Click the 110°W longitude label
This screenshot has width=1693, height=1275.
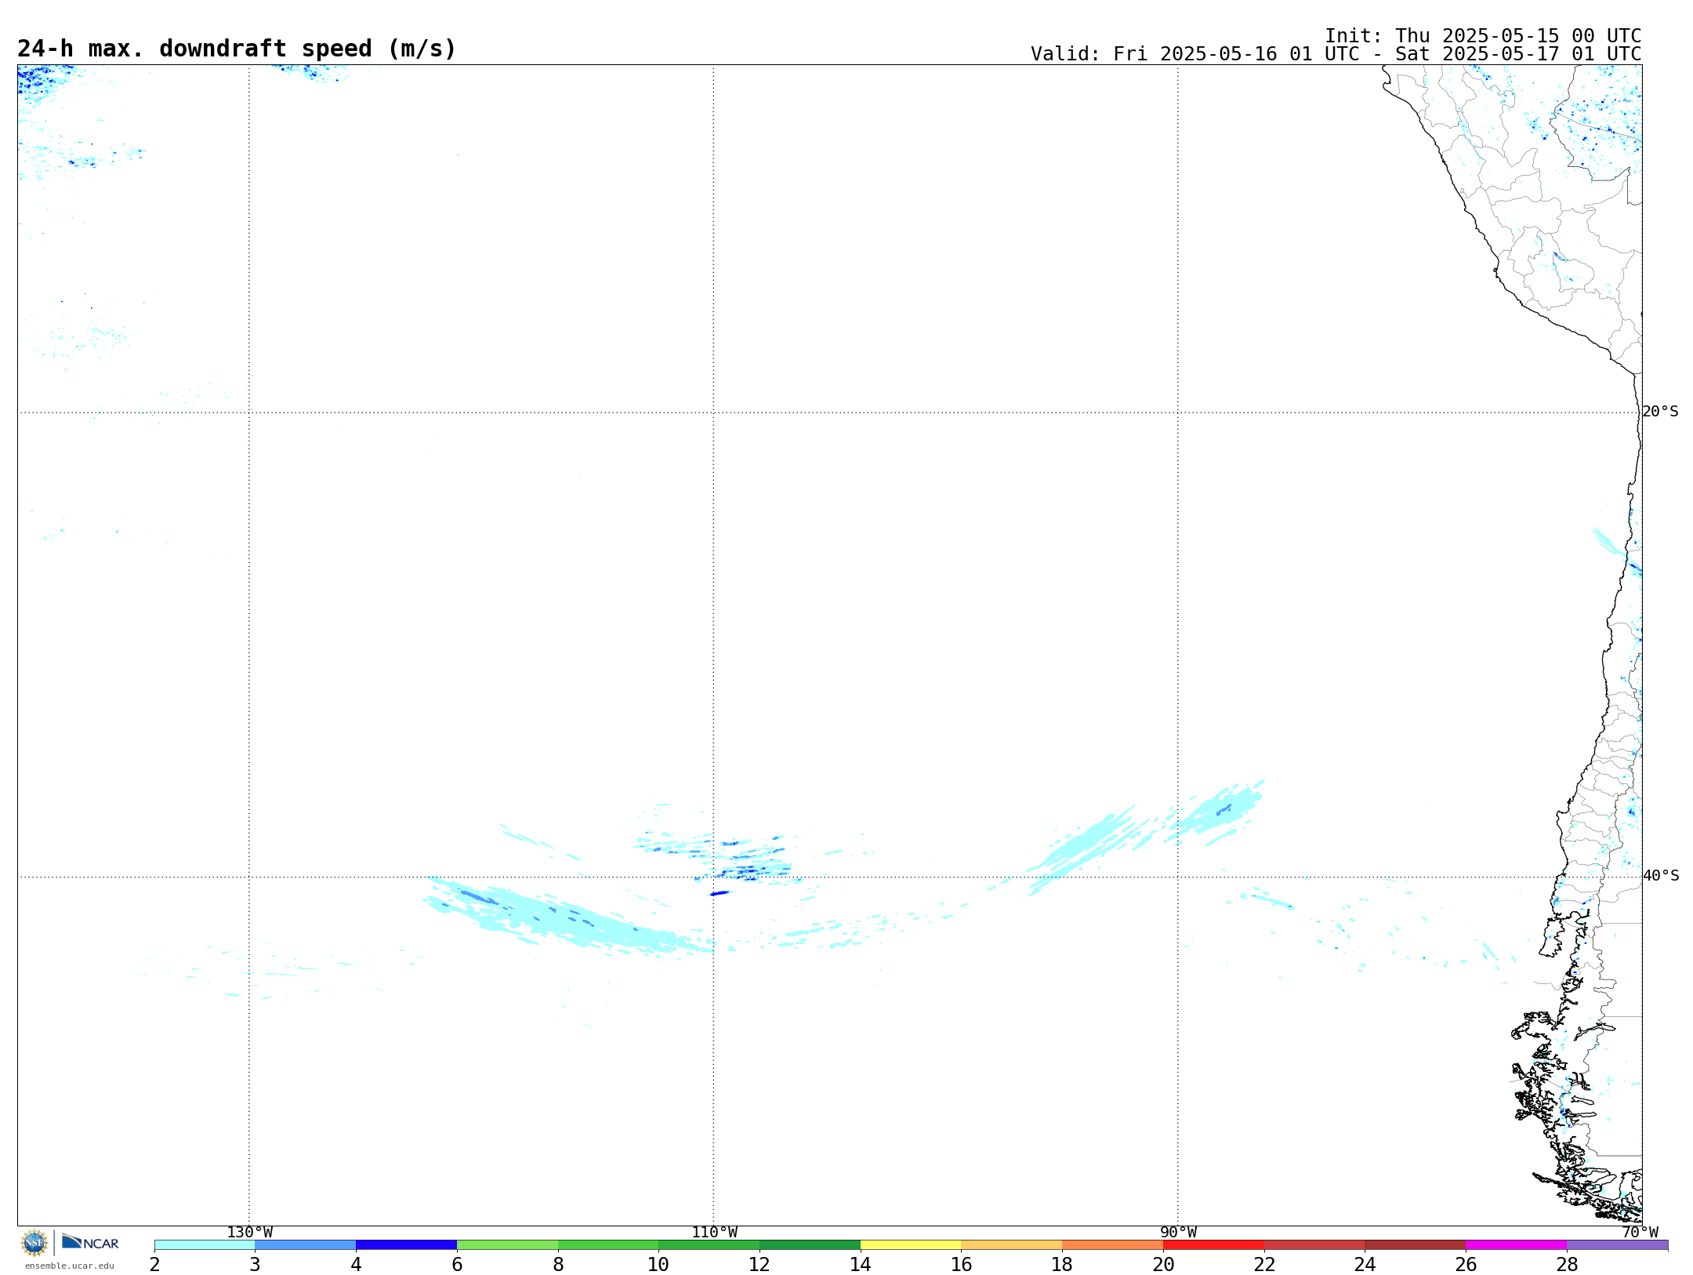[x=714, y=1233]
